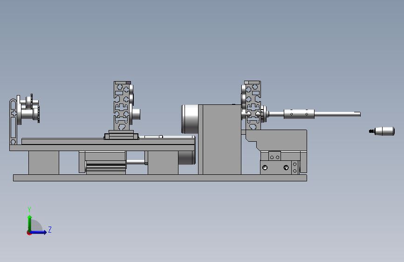Select the bottom base plate of the assembly
Image resolution: width=404 pixels, height=262 pixels.
coord(160,178)
